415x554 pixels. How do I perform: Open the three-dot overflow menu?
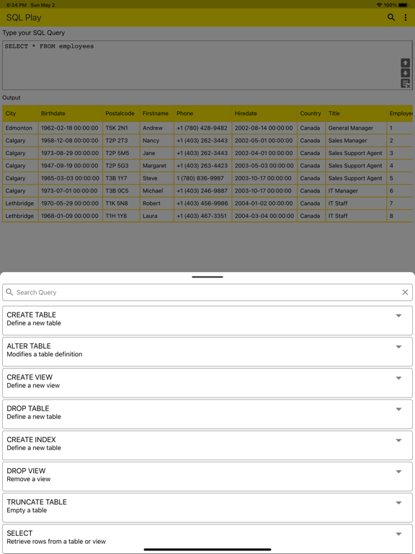tap(406, 17)
